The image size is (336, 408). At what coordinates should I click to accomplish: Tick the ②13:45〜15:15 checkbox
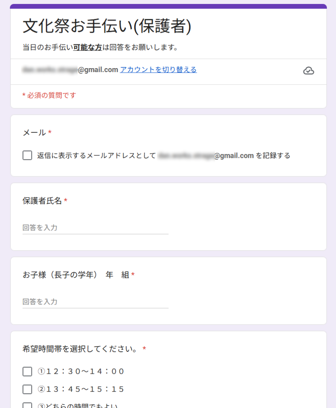tap(27, 389)
